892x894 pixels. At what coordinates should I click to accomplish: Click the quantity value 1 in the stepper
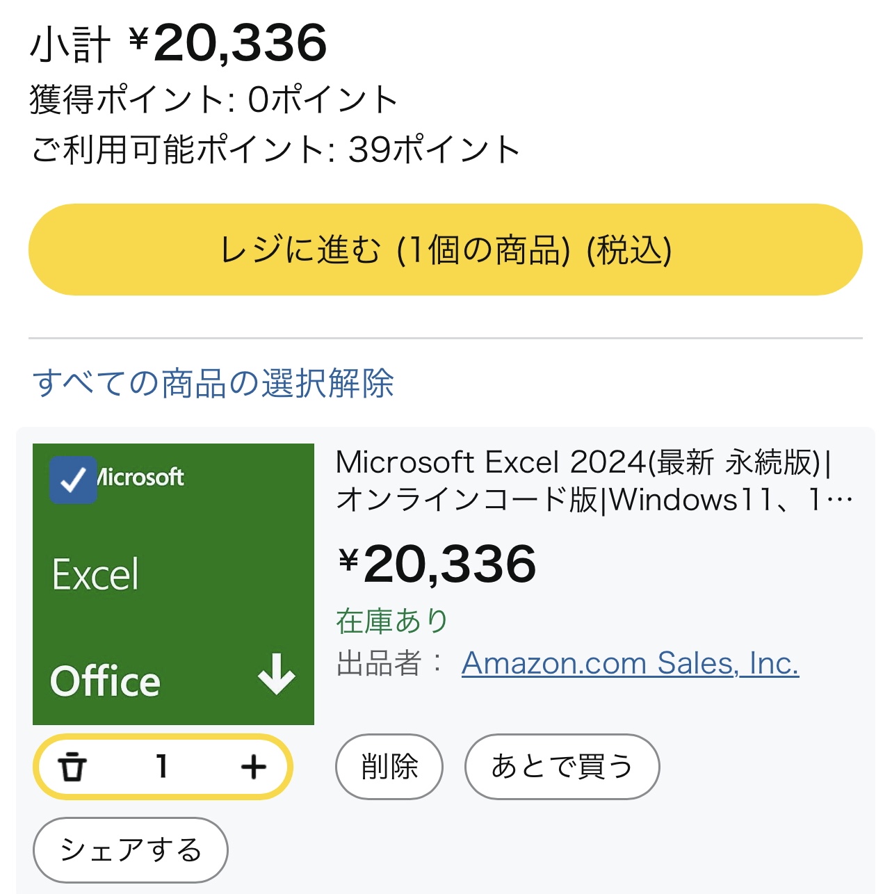(x=162, y=767)
